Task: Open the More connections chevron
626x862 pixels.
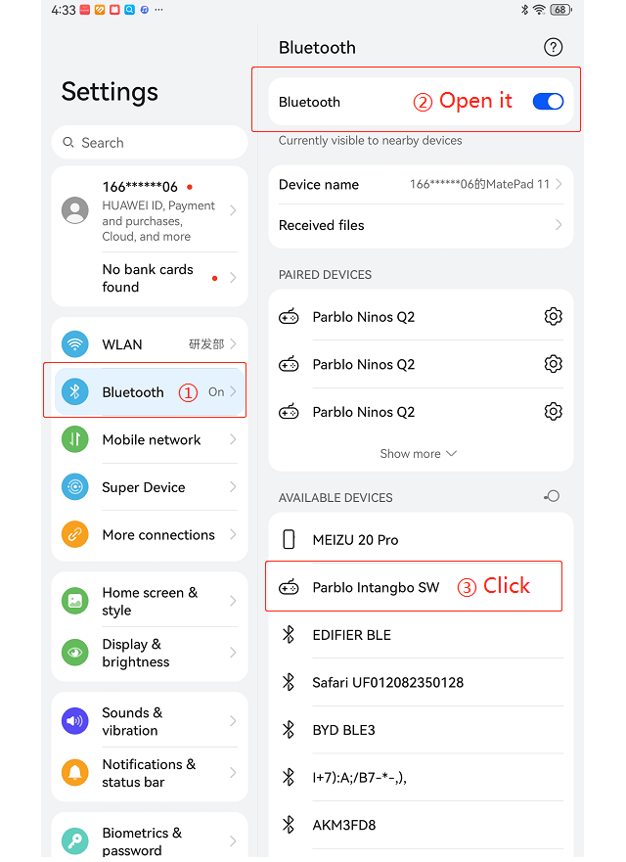Action: pos(233,534)
